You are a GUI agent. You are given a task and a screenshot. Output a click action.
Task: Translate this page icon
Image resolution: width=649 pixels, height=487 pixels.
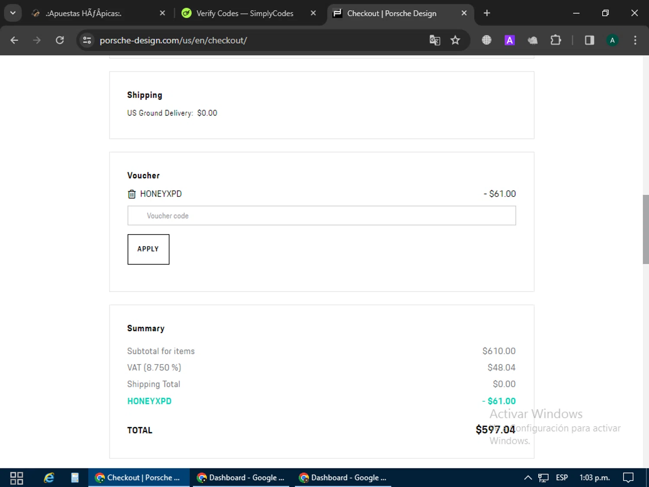[x=435, y=40]
